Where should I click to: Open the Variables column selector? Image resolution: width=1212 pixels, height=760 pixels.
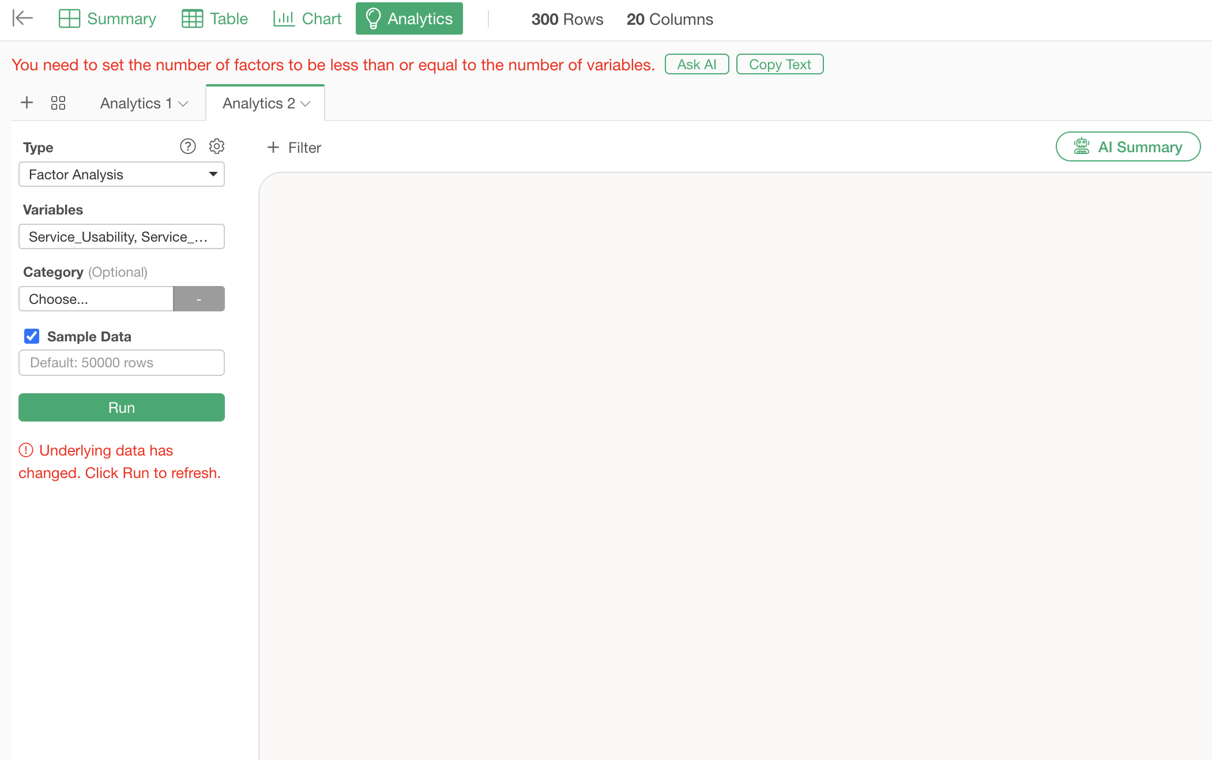click(x=122, y=236)
